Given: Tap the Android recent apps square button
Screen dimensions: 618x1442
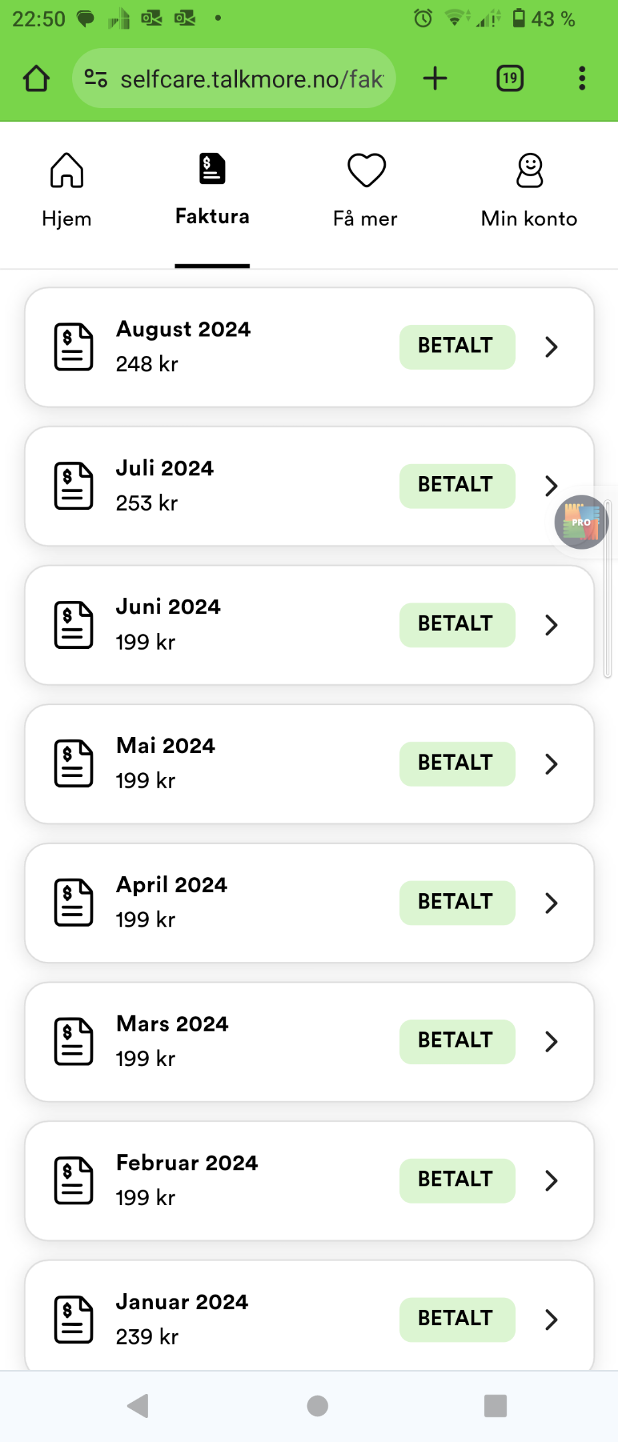Looking at the screenshot, I should click(x=495, y=1406).
